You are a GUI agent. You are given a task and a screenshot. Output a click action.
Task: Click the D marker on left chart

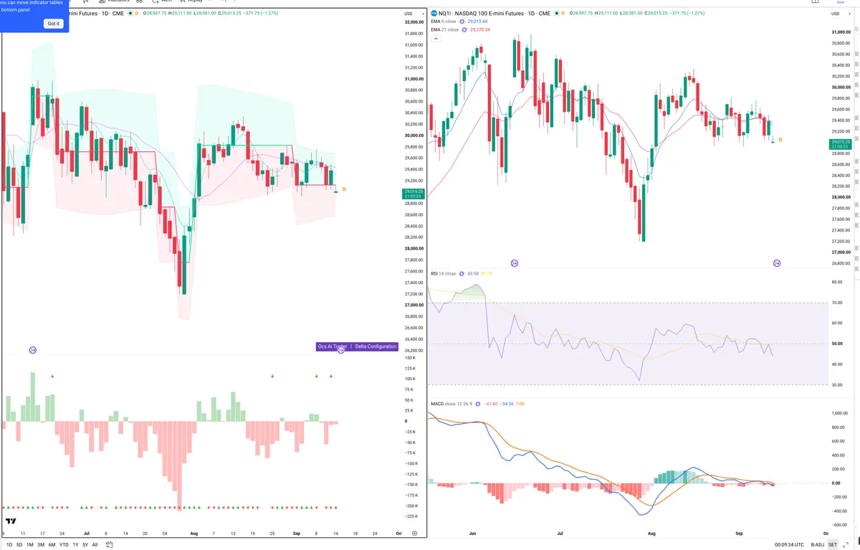point(344,189)
